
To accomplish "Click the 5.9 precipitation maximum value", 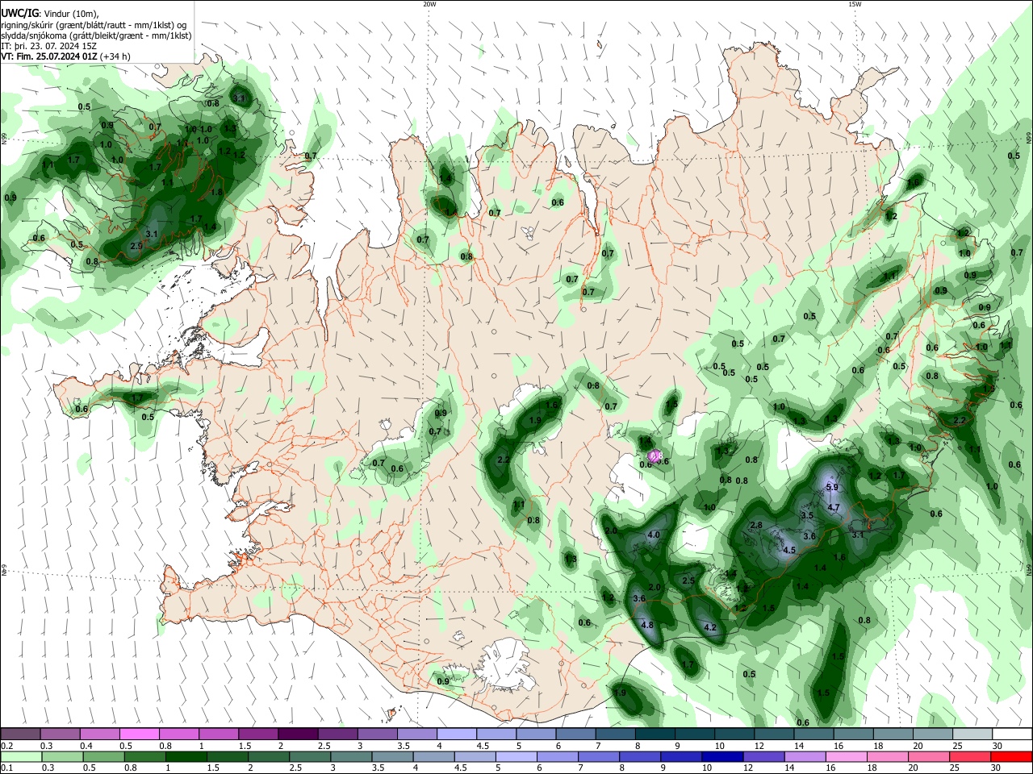I will point(833,487).
